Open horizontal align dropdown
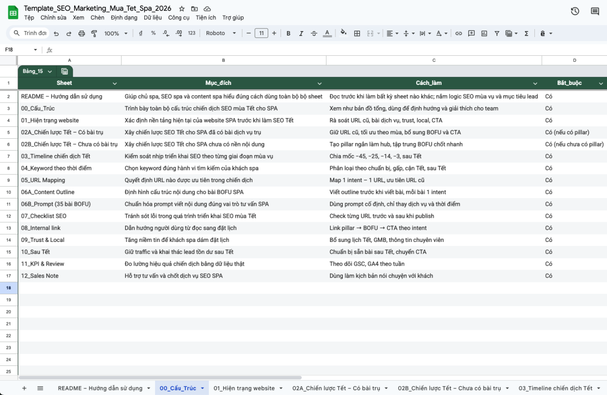 point(392,33)
